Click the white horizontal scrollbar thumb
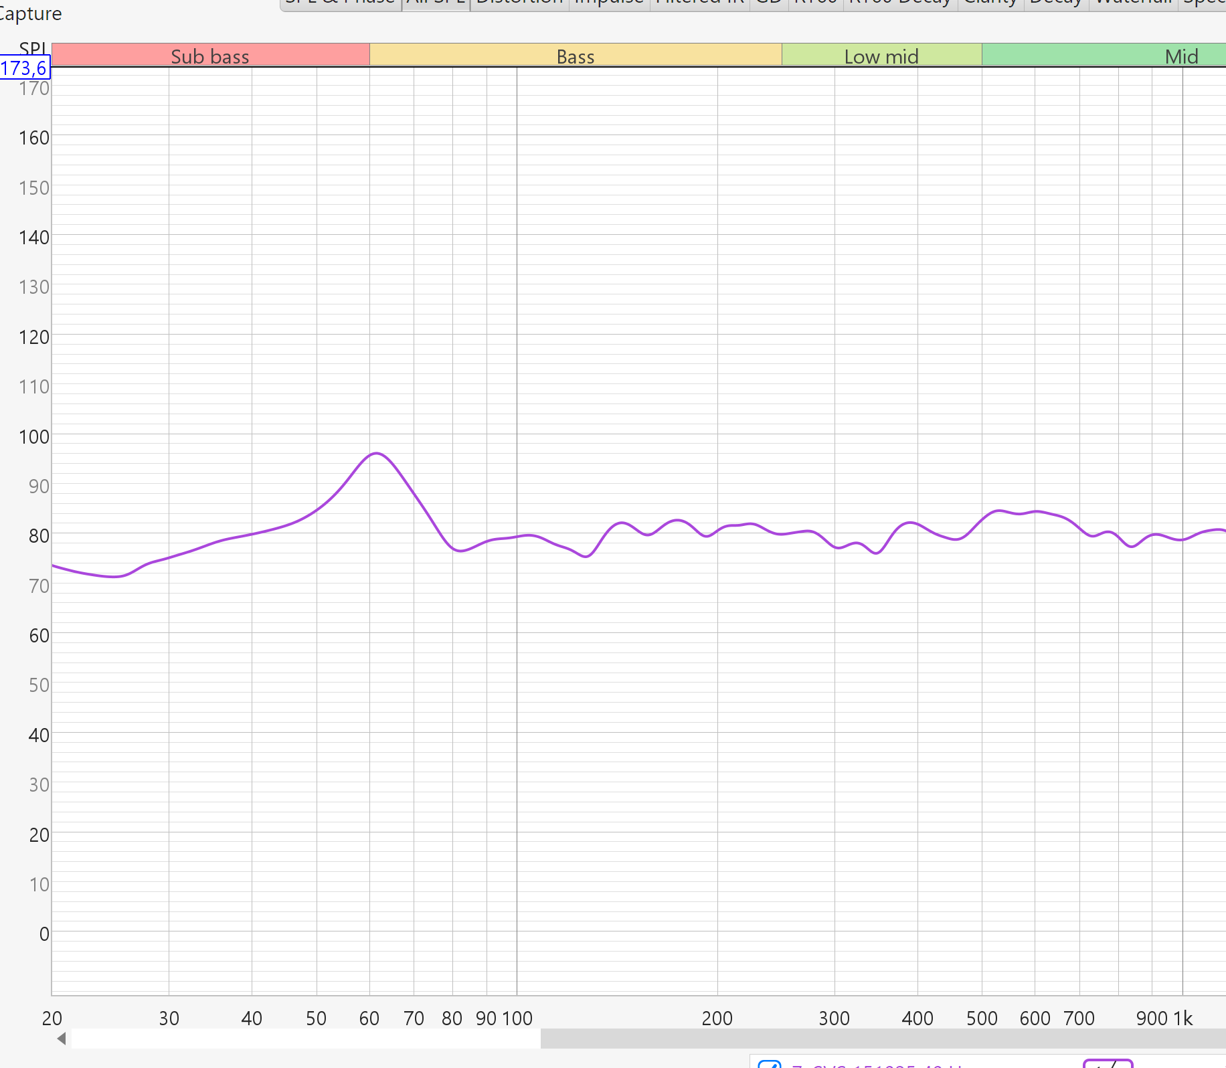 tap(305, 1039)
